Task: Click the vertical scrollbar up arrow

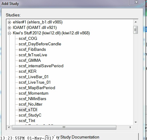Action: (x=136, y=22)
